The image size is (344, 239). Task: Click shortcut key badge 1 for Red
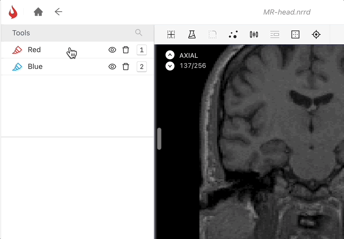pyautogui.click(x=142, y=50)
